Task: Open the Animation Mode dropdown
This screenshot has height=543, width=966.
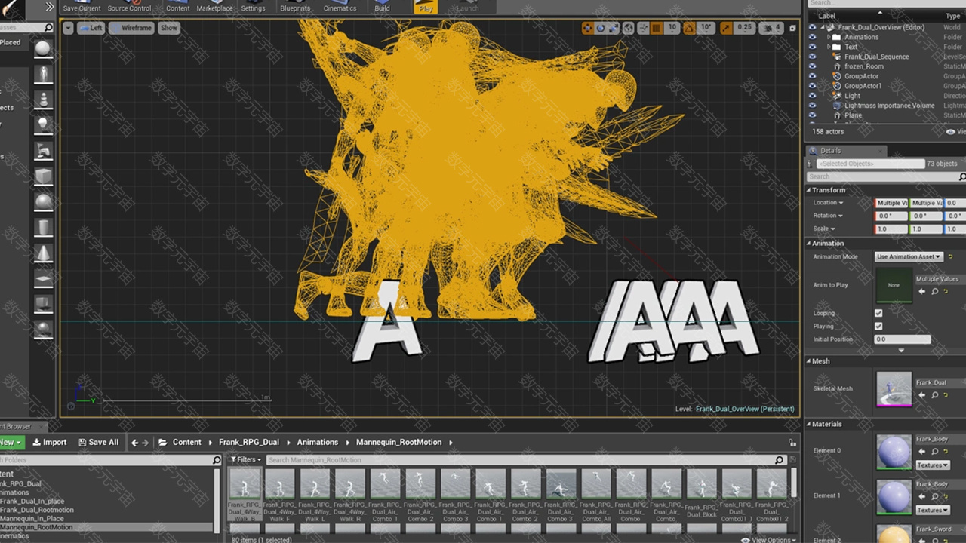Action: 909,256
